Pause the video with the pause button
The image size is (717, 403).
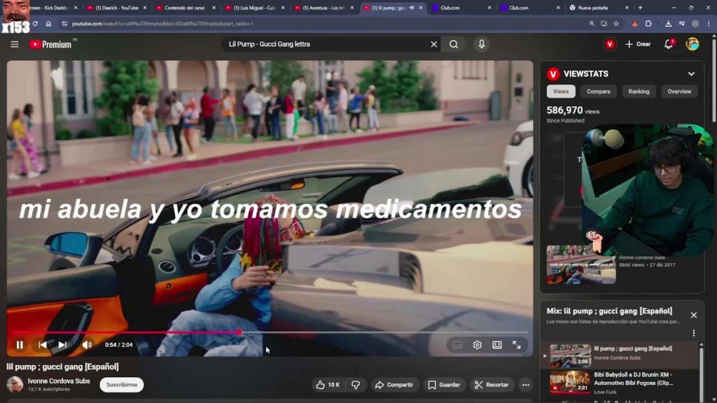[x=20, y=345]
